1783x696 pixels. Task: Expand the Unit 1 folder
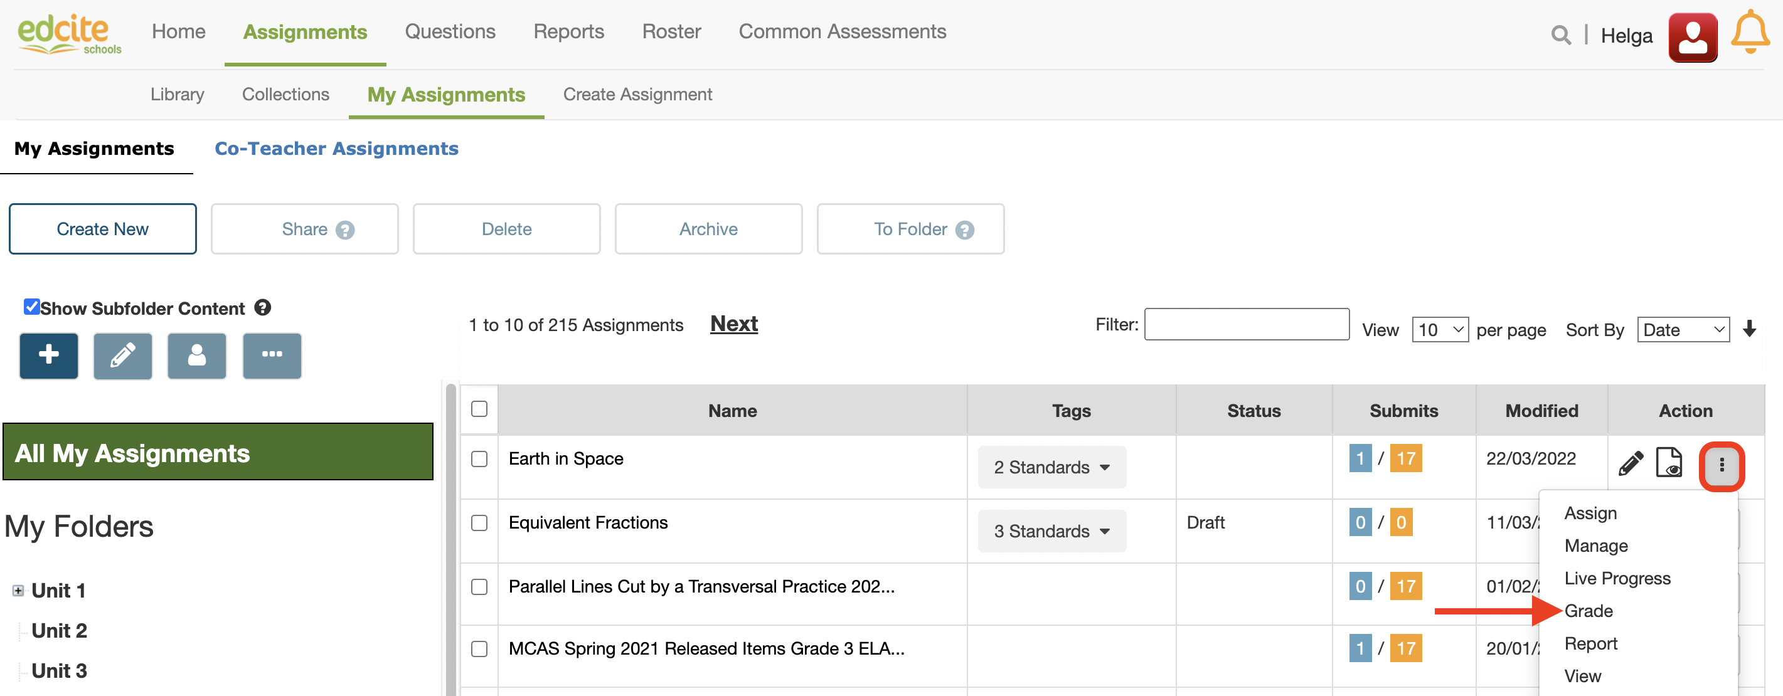coord(18,591)
